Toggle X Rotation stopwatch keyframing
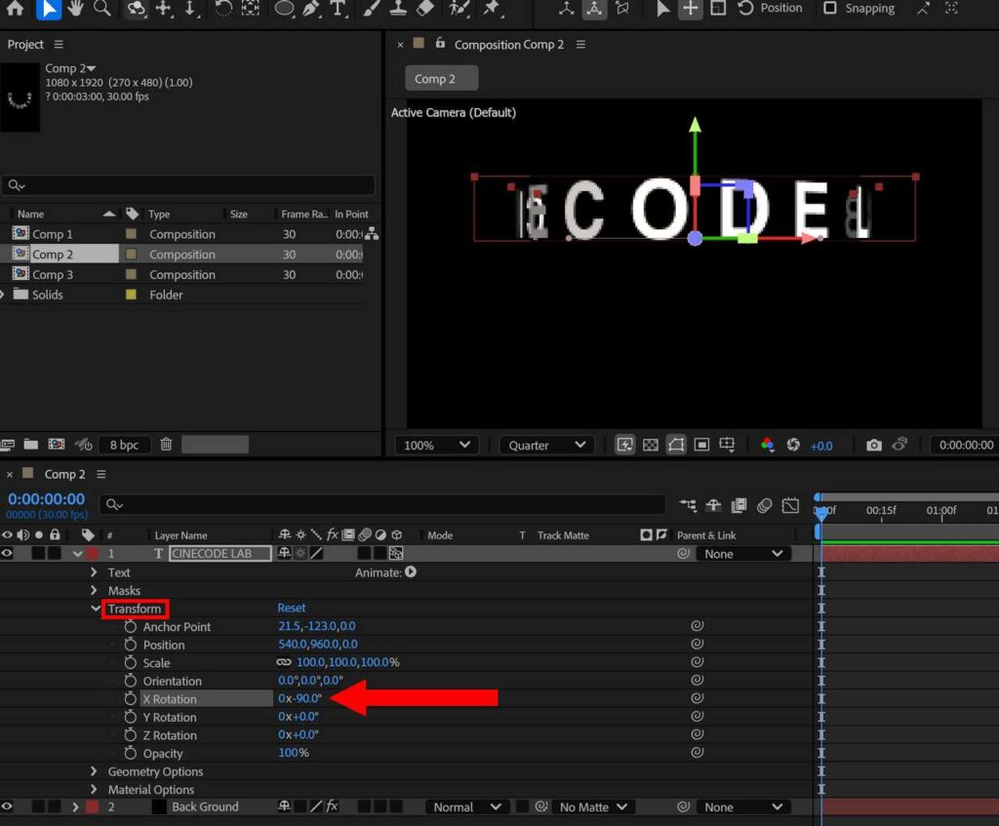The image size is (999, 826). click(131, 698)
